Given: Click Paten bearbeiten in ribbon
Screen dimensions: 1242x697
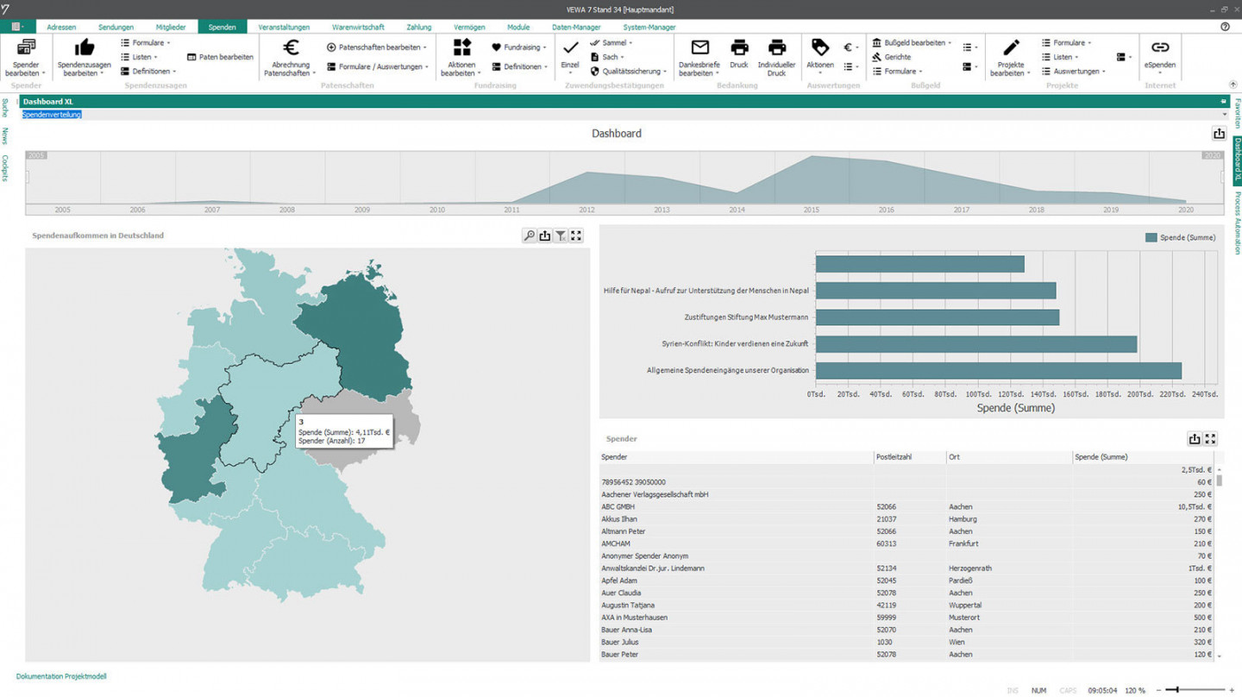Looking at the screenshot, I should (x=220, y=57).
